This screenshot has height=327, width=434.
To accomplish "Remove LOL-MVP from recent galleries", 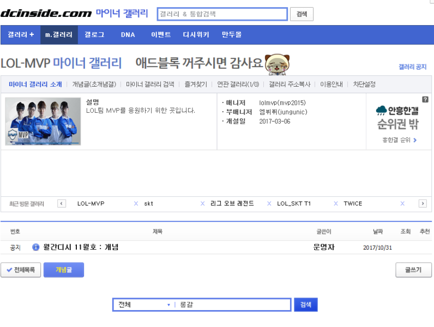I will tap(136, 204).
